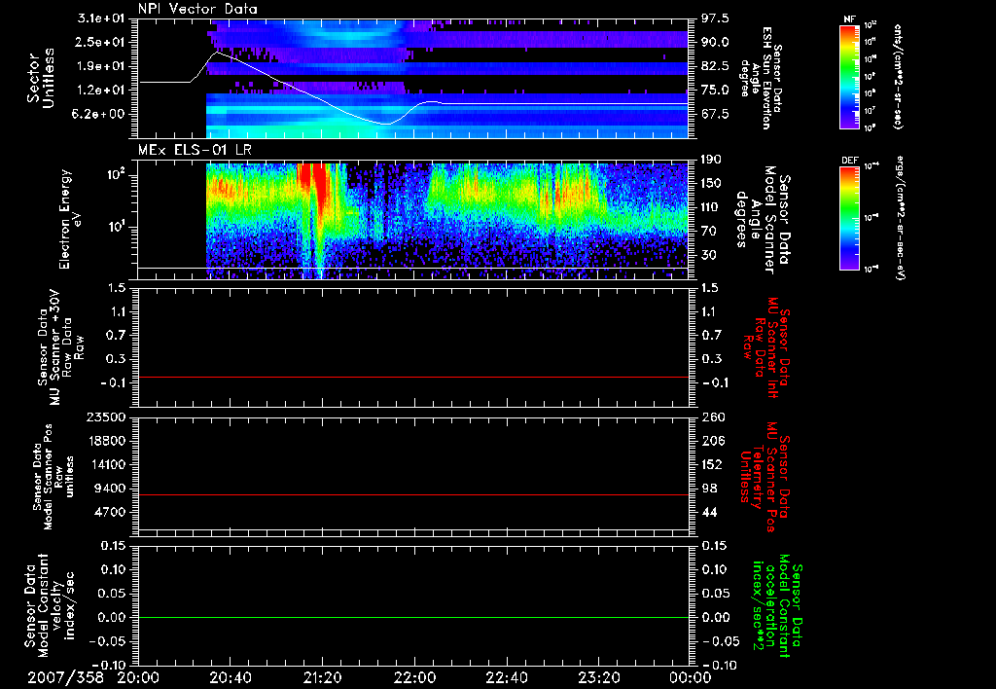996x689 pixels.
Task: Click the 23:20 time tick label
Action: pos(598,677)
